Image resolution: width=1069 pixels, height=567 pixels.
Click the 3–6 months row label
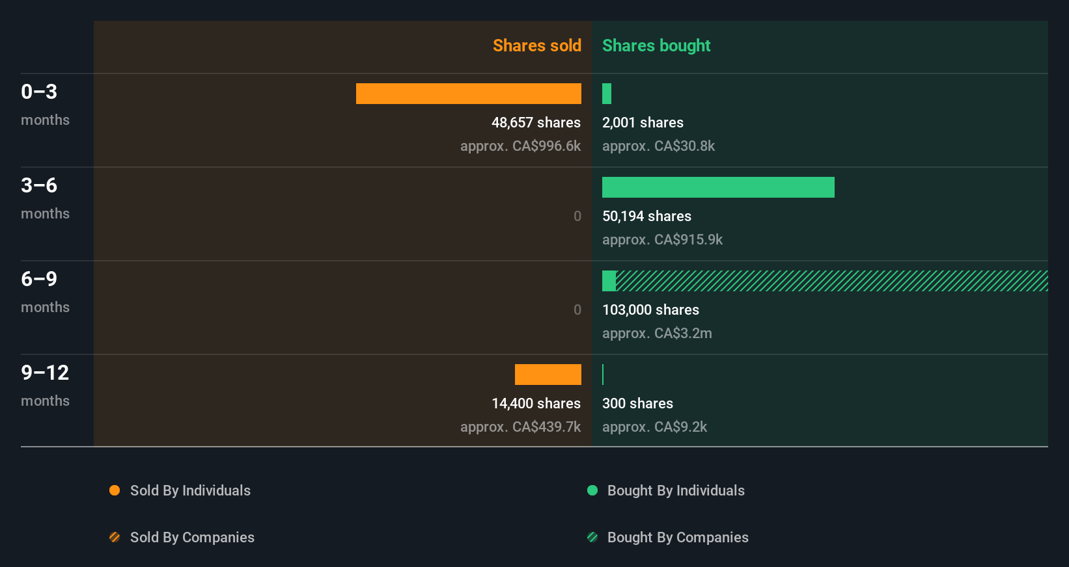pyautogui.click(x=45, y=198)
